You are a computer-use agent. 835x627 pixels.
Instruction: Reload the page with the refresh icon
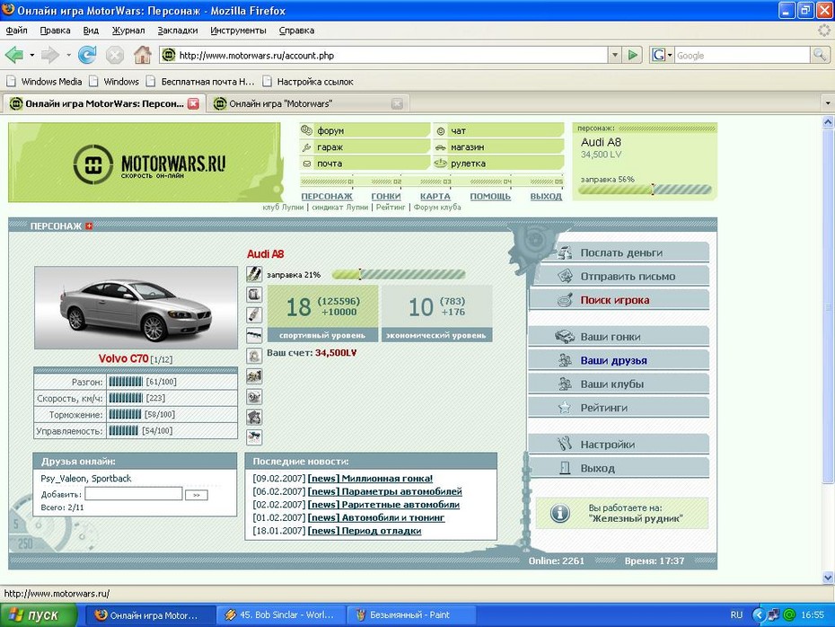tap(87, 55)
